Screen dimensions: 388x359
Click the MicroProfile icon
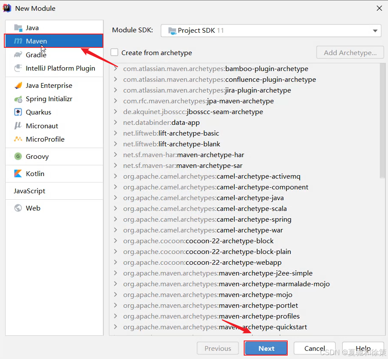[x=18, y=139]
